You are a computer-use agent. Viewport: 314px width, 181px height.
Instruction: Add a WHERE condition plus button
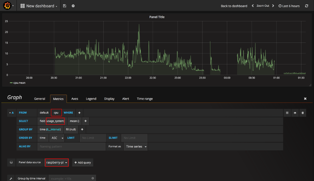(x=79, y=113)
